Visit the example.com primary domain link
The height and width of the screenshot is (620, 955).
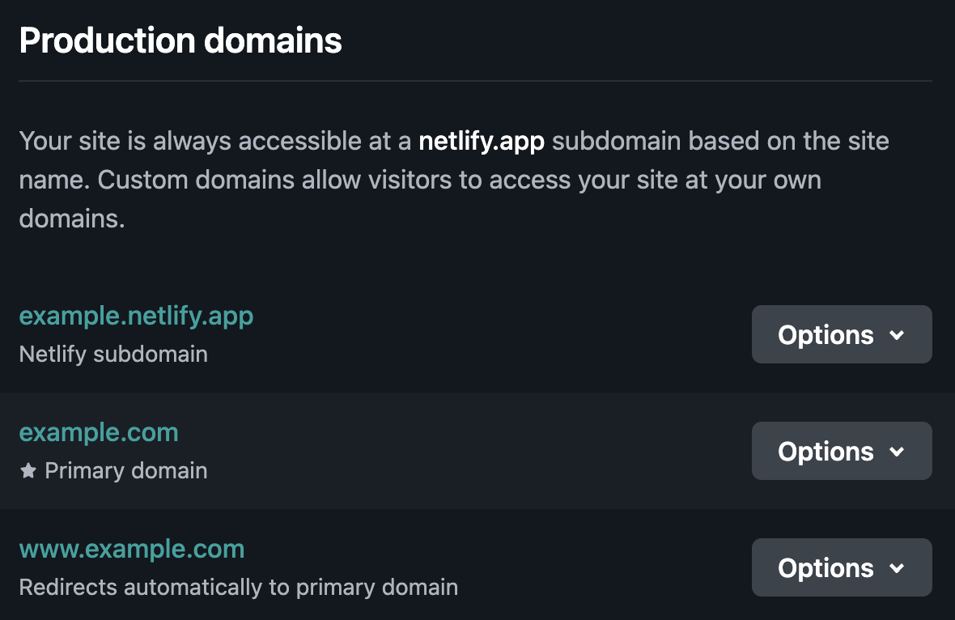(98, 432)
